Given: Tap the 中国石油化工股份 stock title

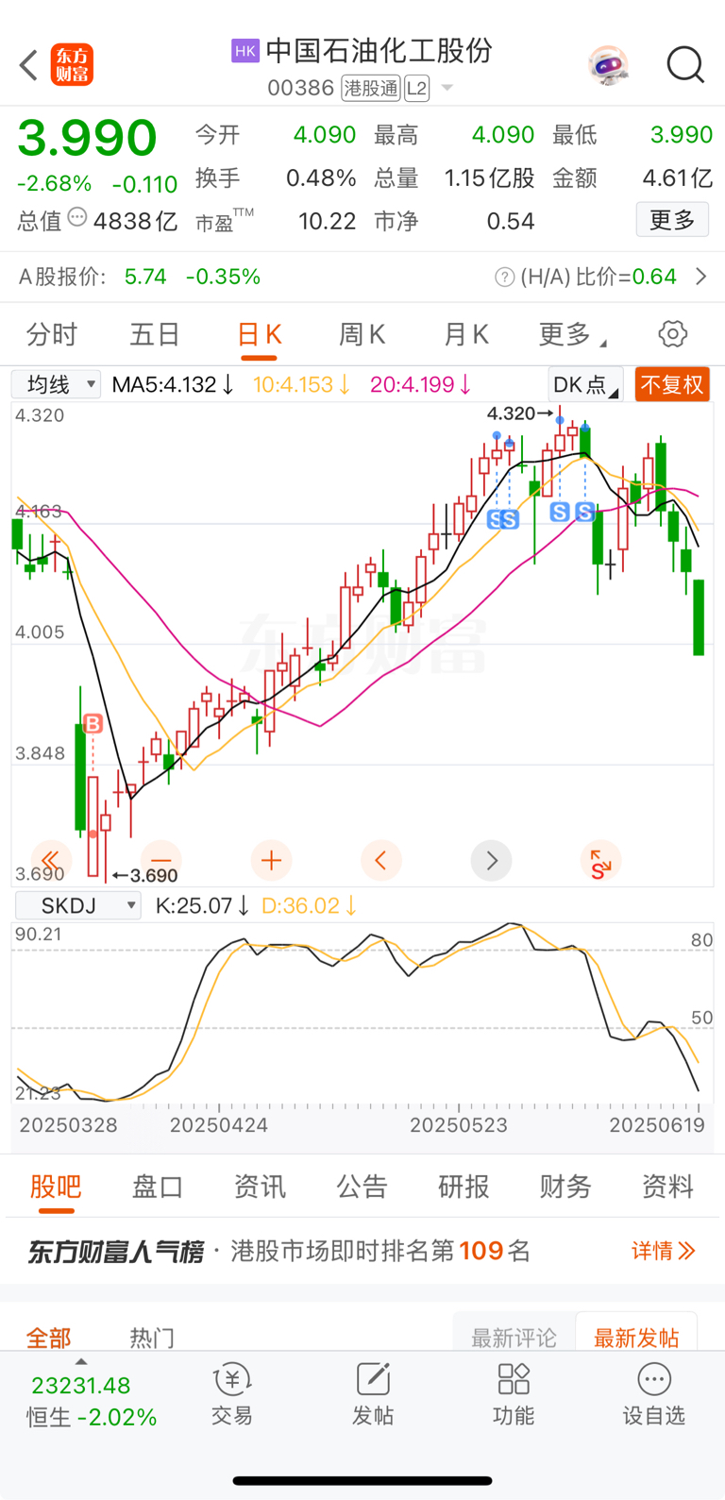Looking at the screenshot, I should [x=379, y=50].
